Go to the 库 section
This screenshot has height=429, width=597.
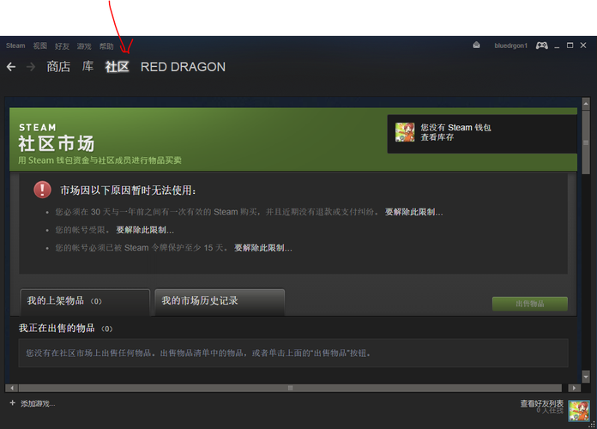tap(88, 67)
